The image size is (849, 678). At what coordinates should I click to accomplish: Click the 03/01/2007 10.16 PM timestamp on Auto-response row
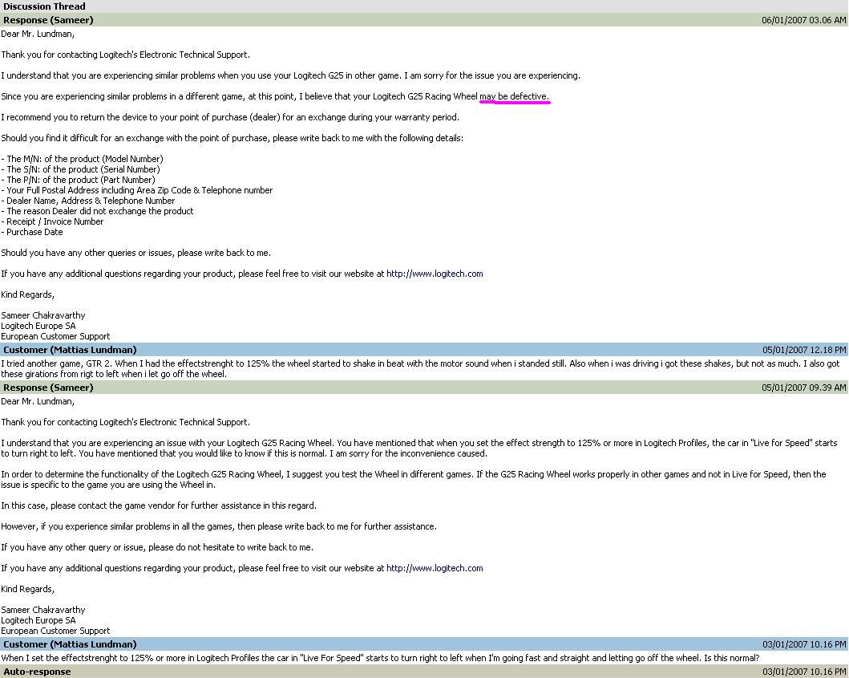click(804, 672)
